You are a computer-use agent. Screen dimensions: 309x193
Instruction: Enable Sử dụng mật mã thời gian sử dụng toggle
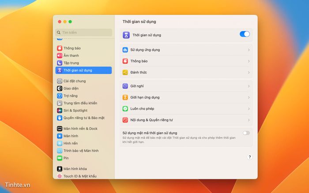246,133
